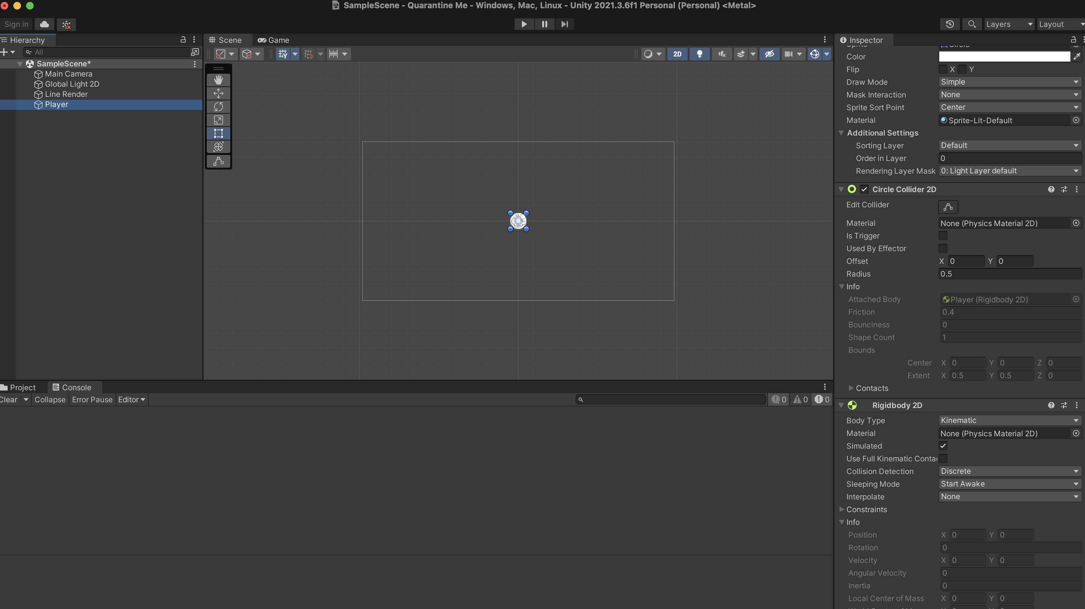Select the Hand tool in Scene toolbar
This screenshot has width=1085, height=609.
click(x=218, y=80)
